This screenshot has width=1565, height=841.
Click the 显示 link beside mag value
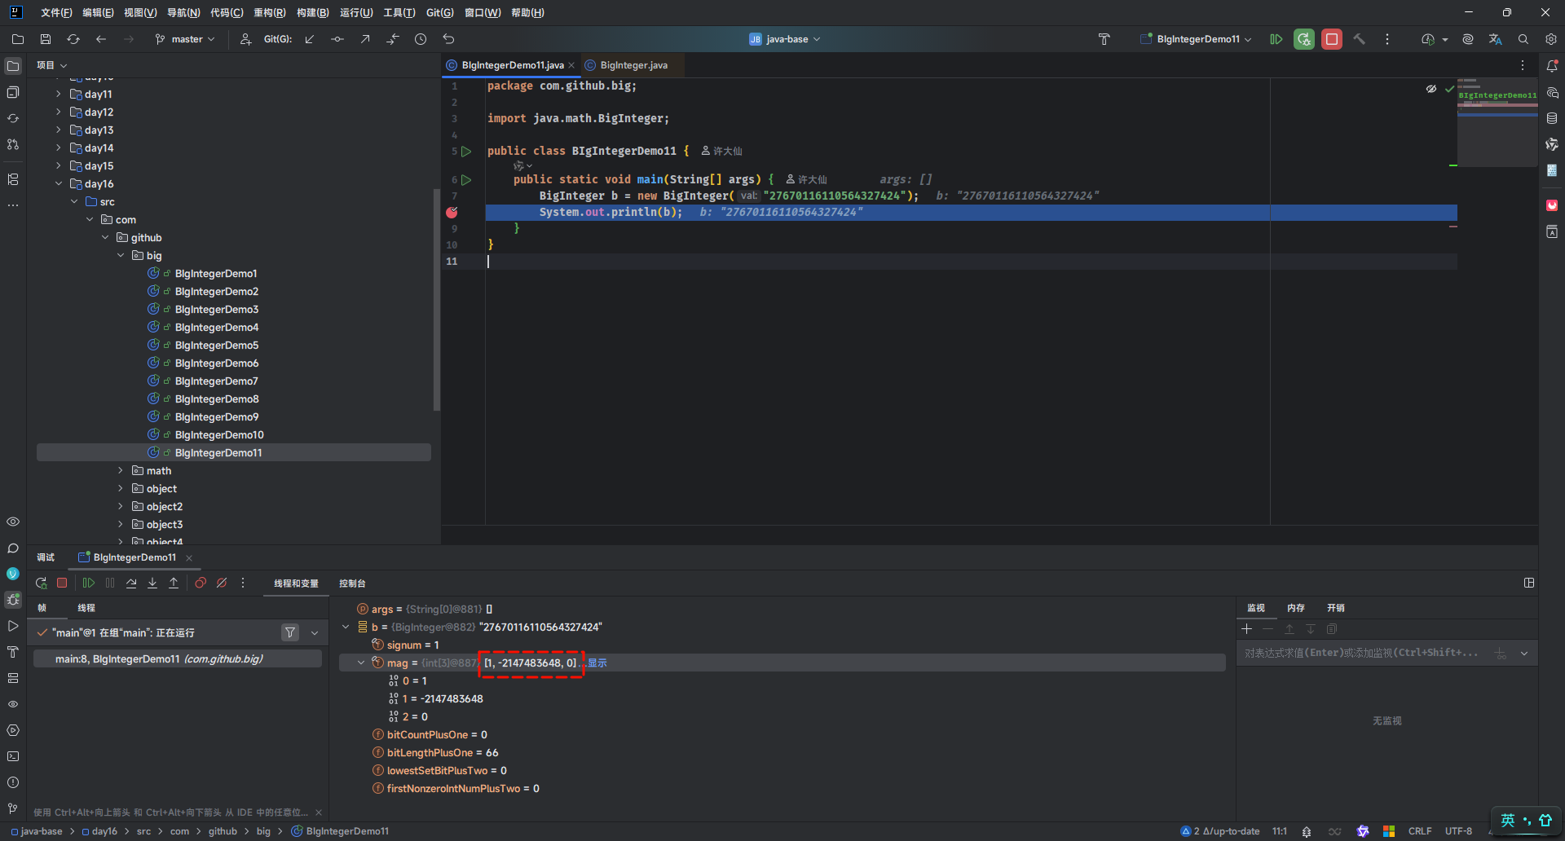[x=597, y=663]
